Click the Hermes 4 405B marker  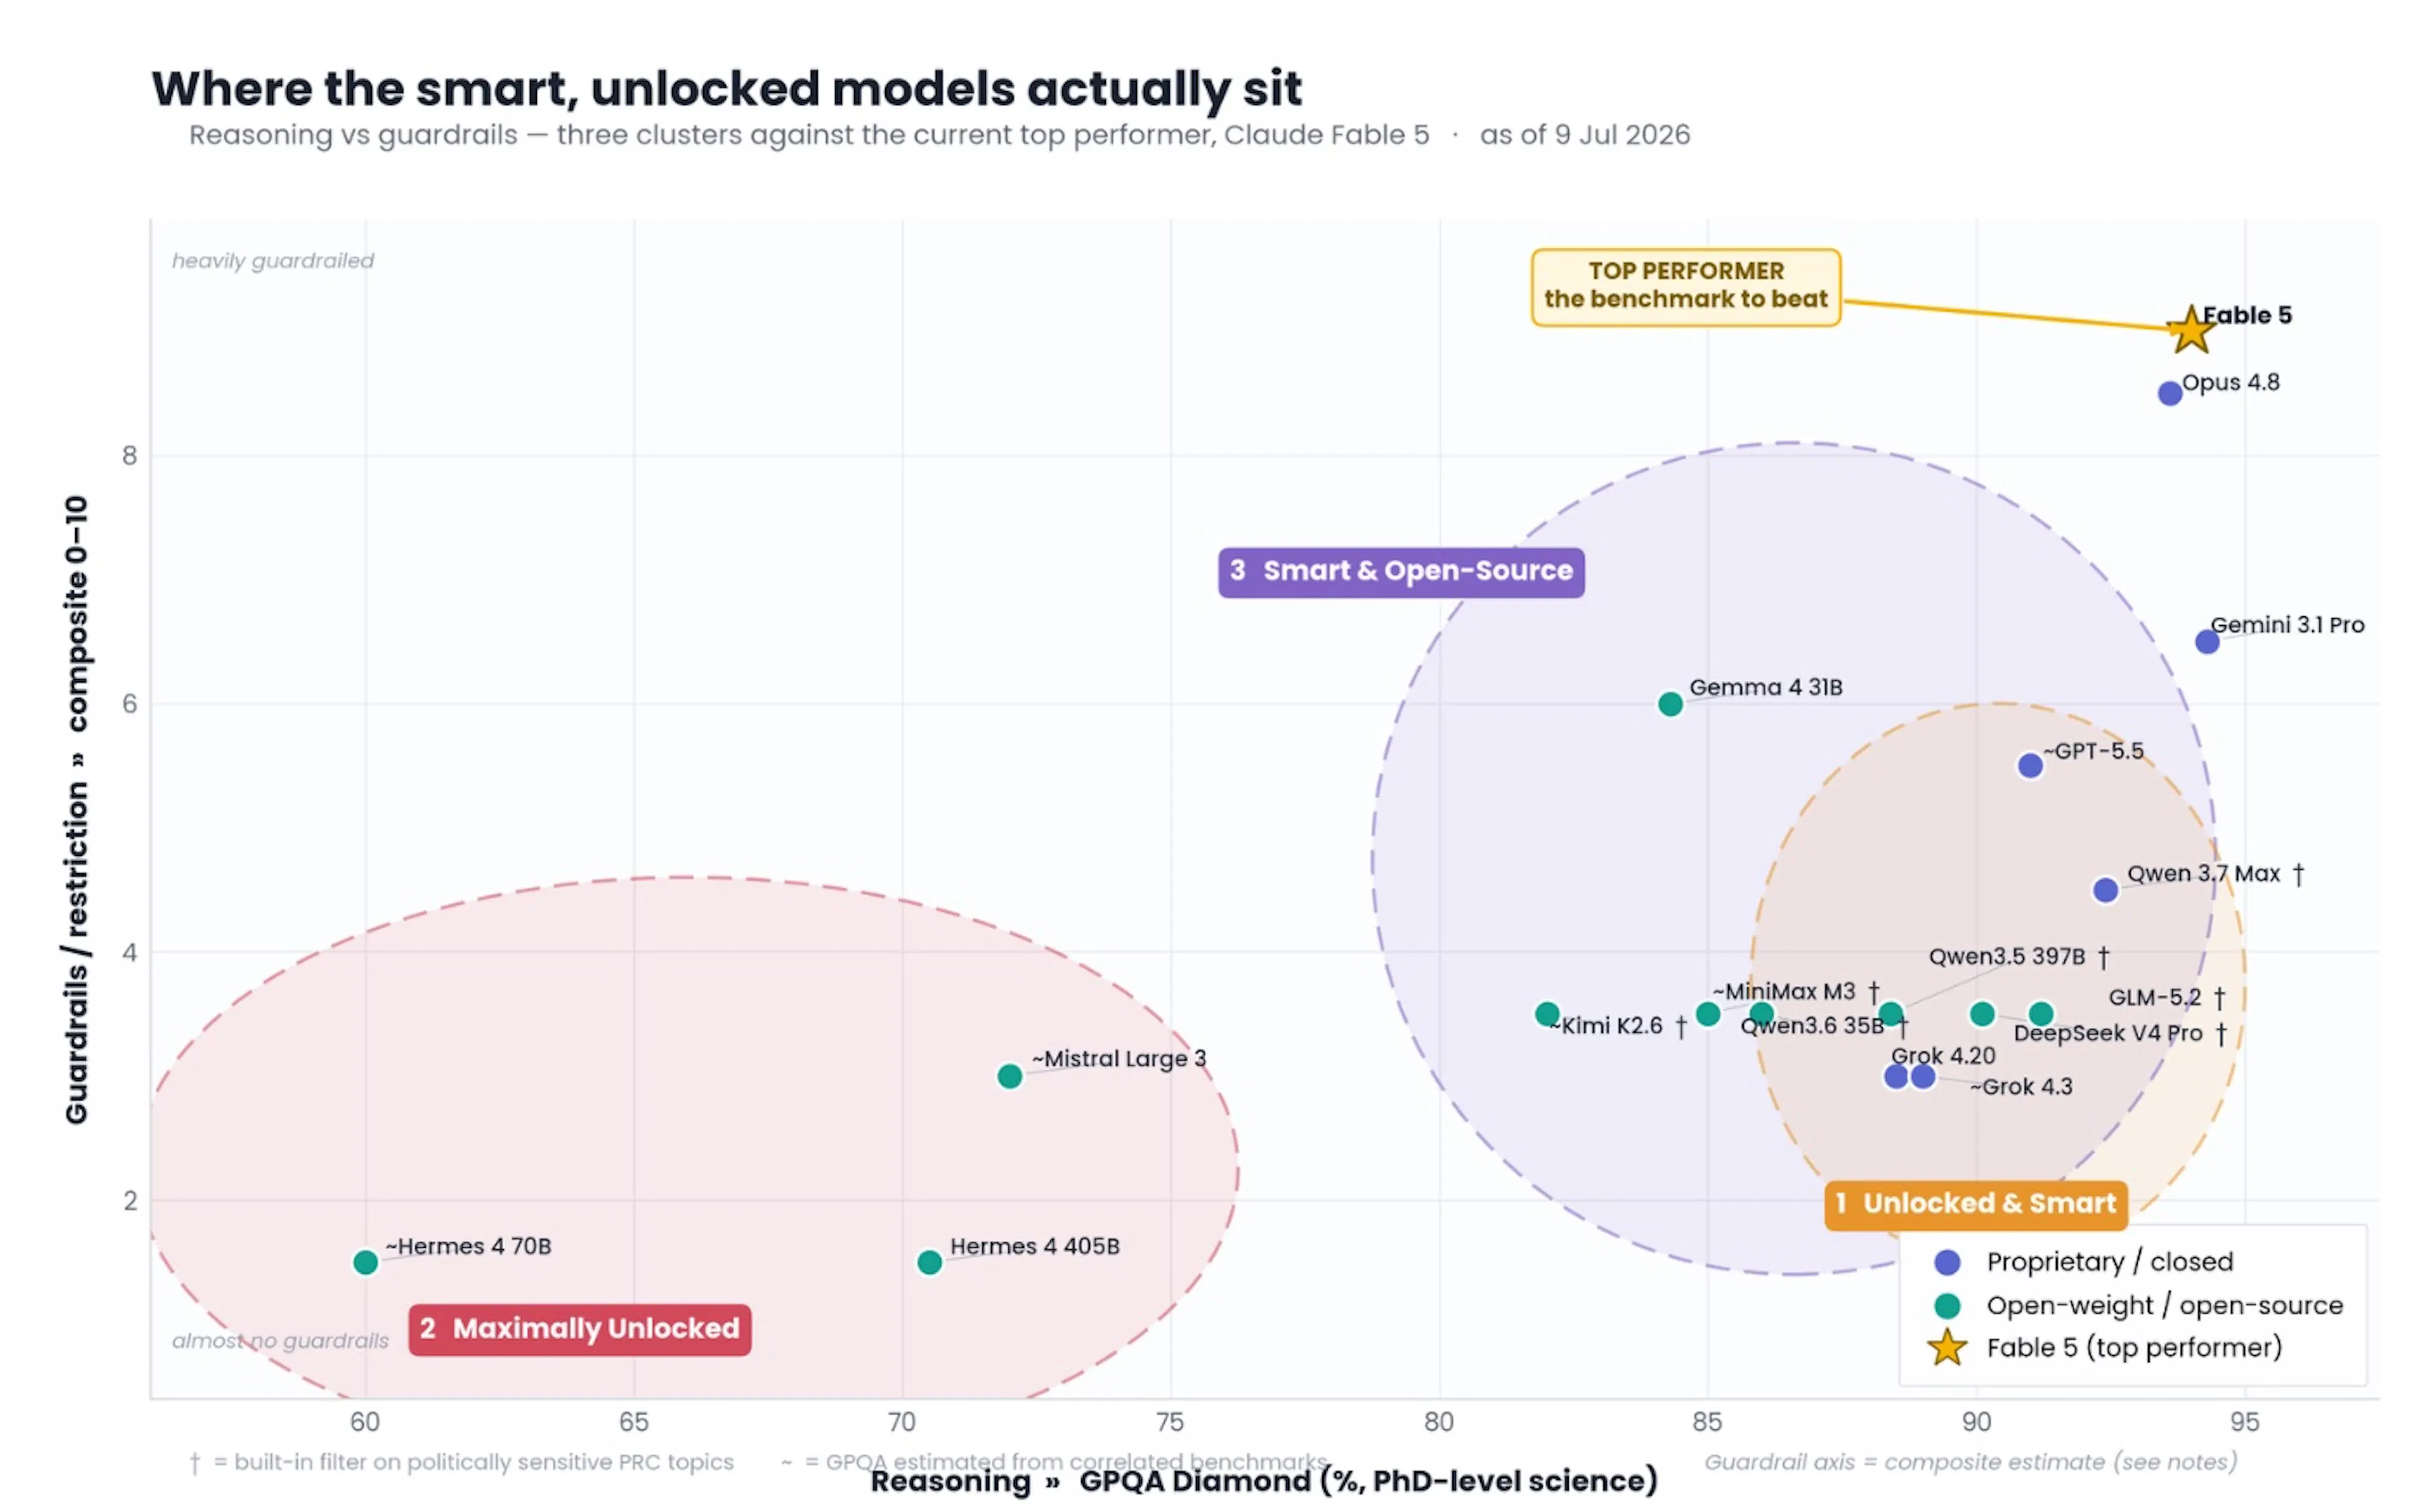929,1262
